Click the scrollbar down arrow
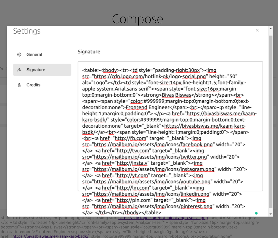 [271, 214]
